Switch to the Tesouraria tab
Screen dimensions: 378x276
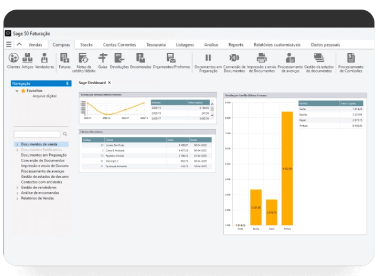156,45
